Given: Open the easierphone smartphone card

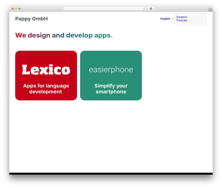Looking at the screenshot, I should (x=111, y=76).
